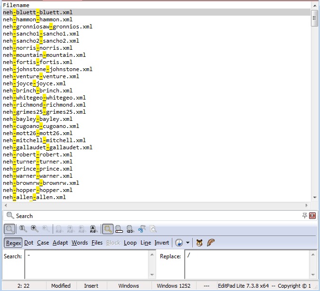This screenshot has height=291, width=320.
Task: Click the cursor position 2: 22 status entry
Action: click(x=23, y=286)
